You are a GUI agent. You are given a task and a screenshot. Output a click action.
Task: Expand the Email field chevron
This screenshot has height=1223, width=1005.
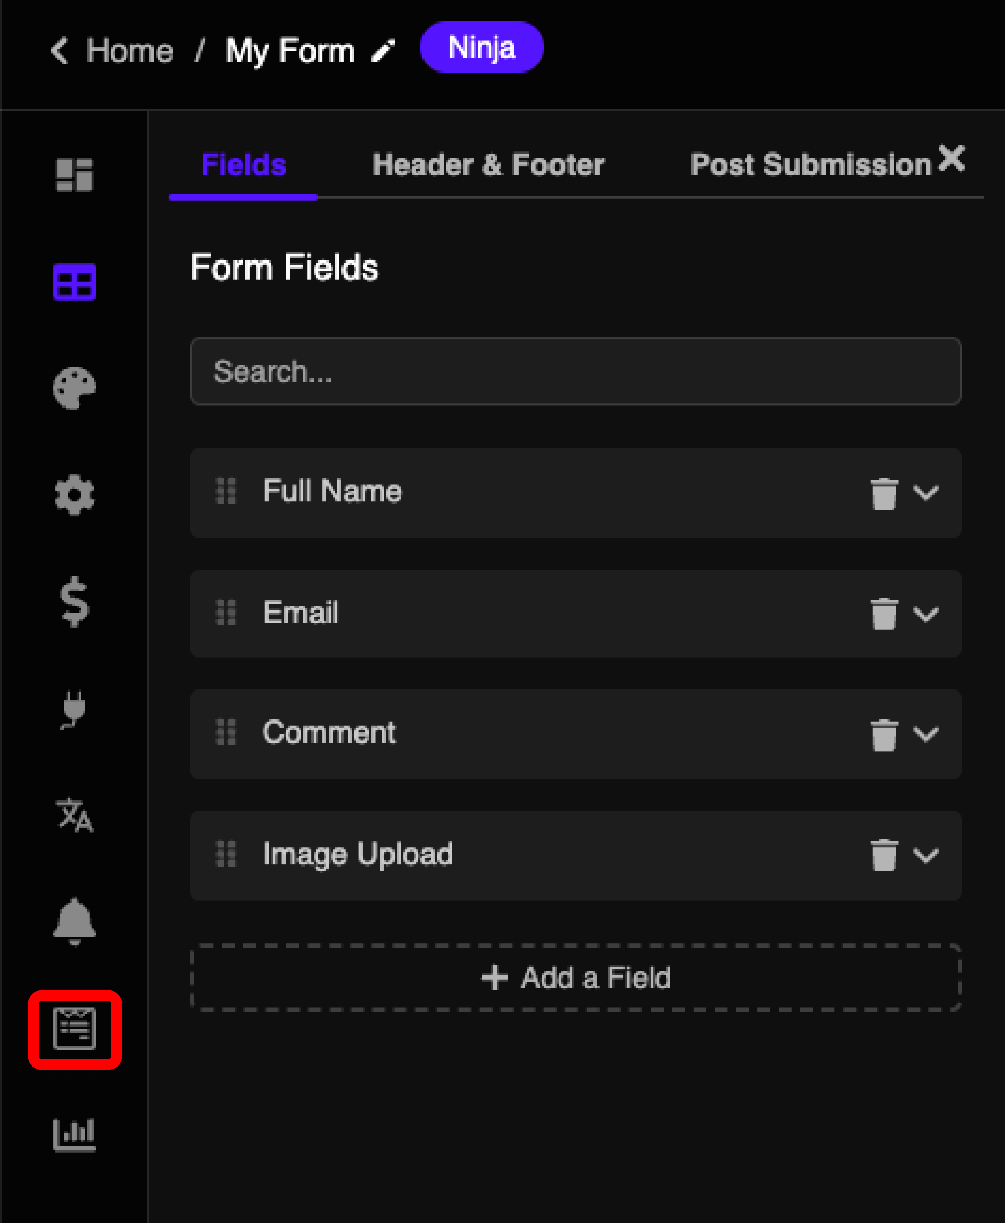[x=926, y=614]
